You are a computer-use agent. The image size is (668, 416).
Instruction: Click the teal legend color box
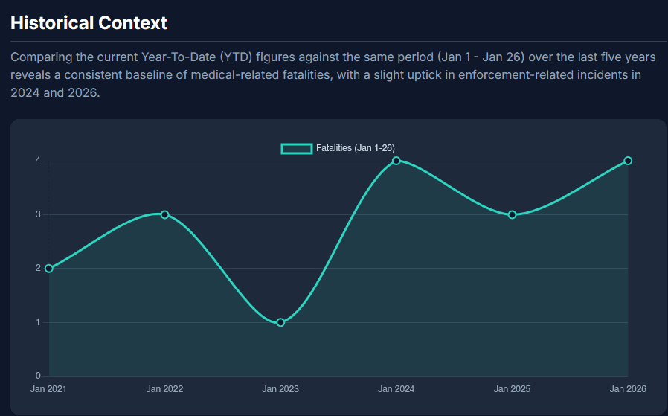pyautogui.click(x=296, y=148)
